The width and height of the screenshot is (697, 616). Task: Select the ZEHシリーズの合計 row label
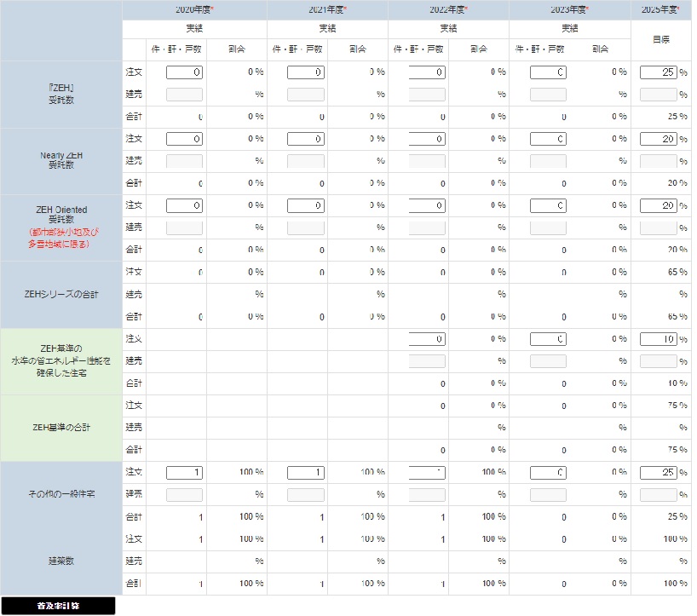pos(61,294)
